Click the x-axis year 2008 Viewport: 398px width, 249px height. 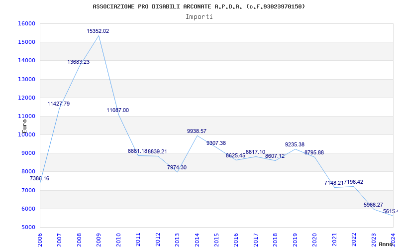click(x=79, y=240)
